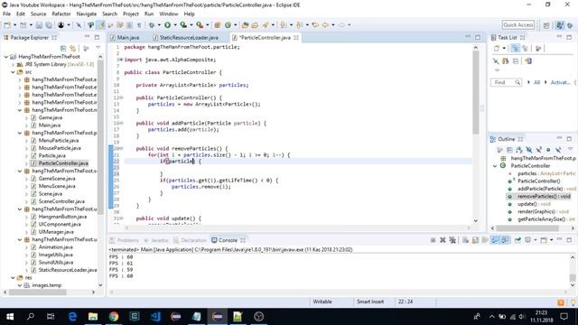Screen dimensions: 578x325
Task: Open the Debug button dropdown arrow
Action: click(x=159, y=25)
